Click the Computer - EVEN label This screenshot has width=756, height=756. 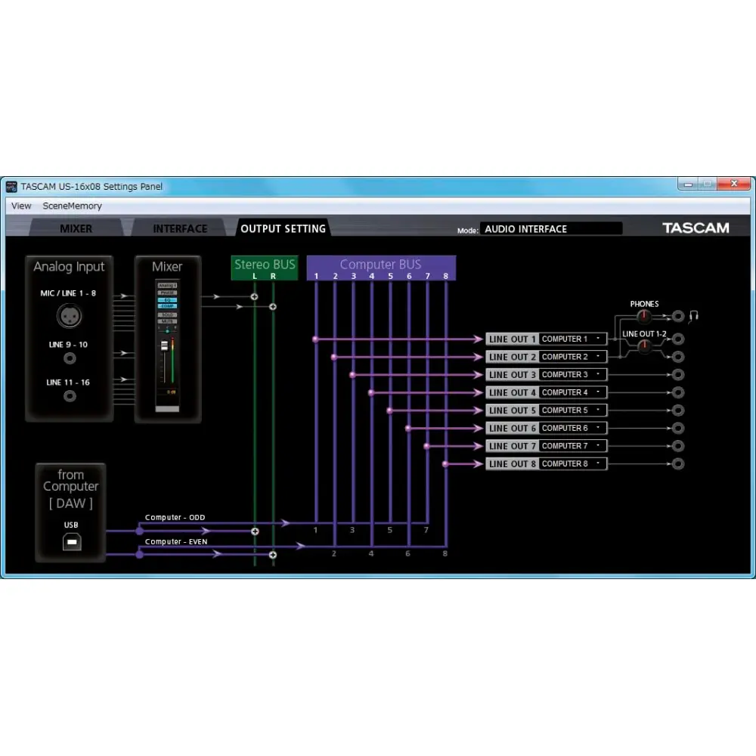click(176, 541)
